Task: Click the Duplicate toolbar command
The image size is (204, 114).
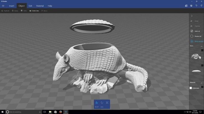Action: [5, 11]
